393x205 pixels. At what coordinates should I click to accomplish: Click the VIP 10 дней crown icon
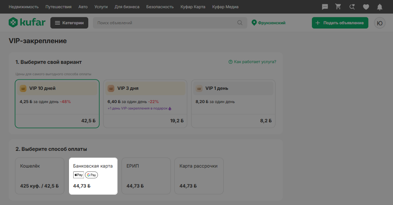point(23,88)
